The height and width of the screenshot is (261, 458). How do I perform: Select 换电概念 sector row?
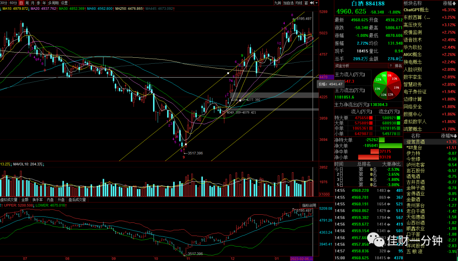point(430,62)
